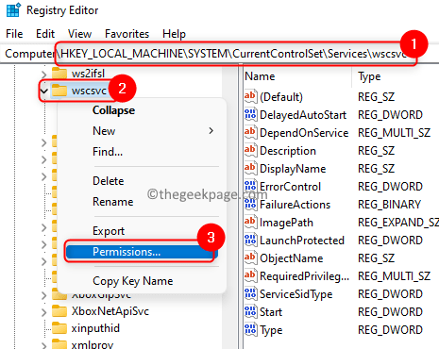
Task: Click the wscsvc folder icon
Action: pyautogui.click(x=59, y=91)
